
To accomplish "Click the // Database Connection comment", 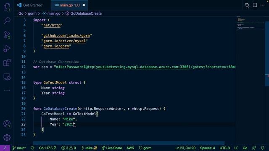I will (56, 62).
